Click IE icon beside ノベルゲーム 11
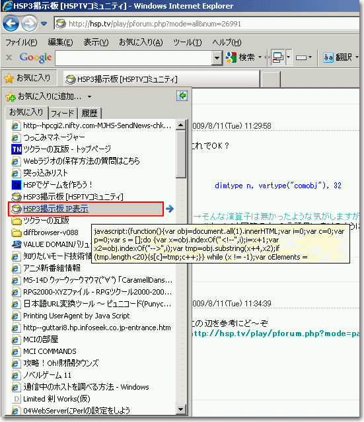The image size is (364, 422). 16,375
